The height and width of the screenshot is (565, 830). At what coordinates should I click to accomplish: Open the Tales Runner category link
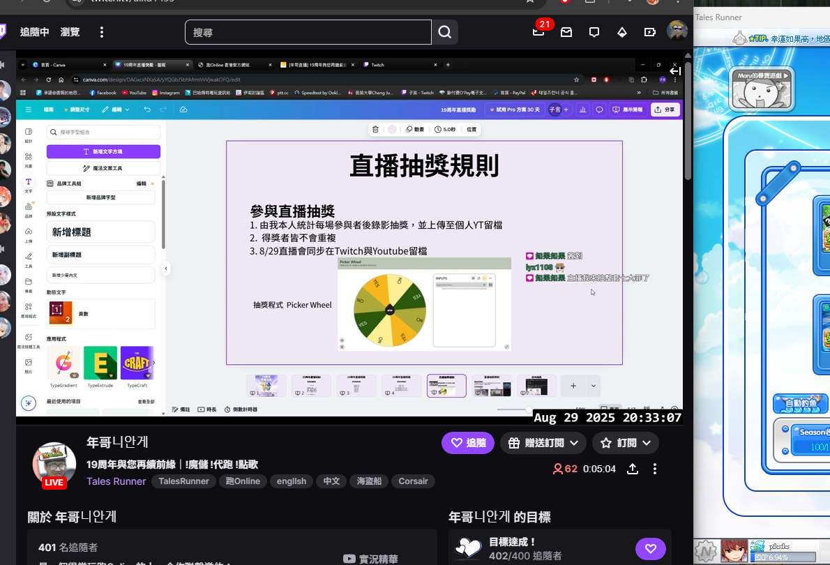point(116,481)
